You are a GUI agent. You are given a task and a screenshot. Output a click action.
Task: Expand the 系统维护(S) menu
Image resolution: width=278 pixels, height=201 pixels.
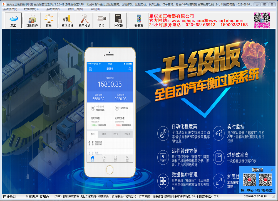53,9
